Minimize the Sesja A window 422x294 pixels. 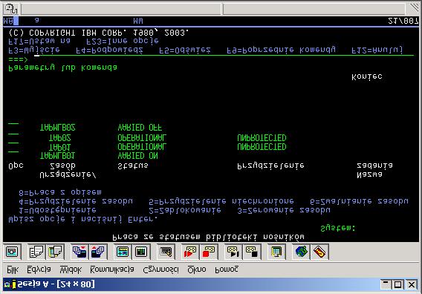coord(386,284)
